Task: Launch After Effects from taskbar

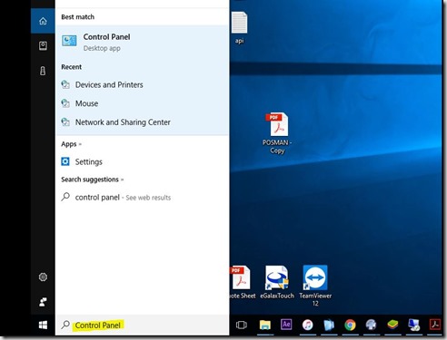Action: [286, 325]
